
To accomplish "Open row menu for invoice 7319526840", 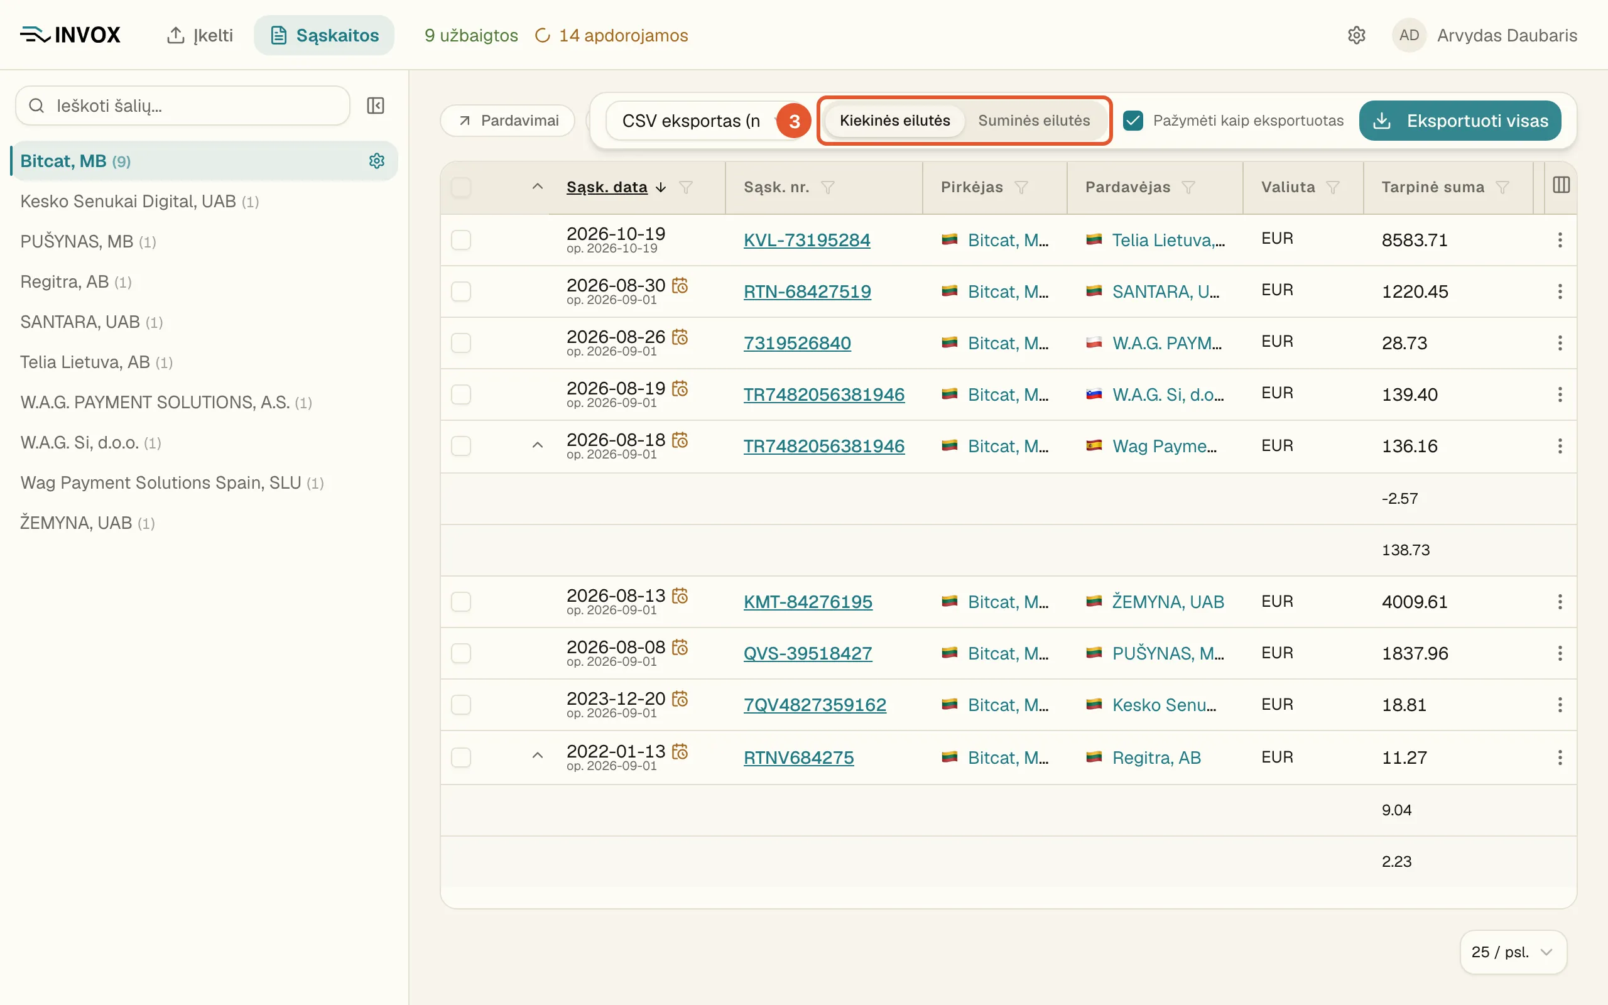I will click(1560, 343).
